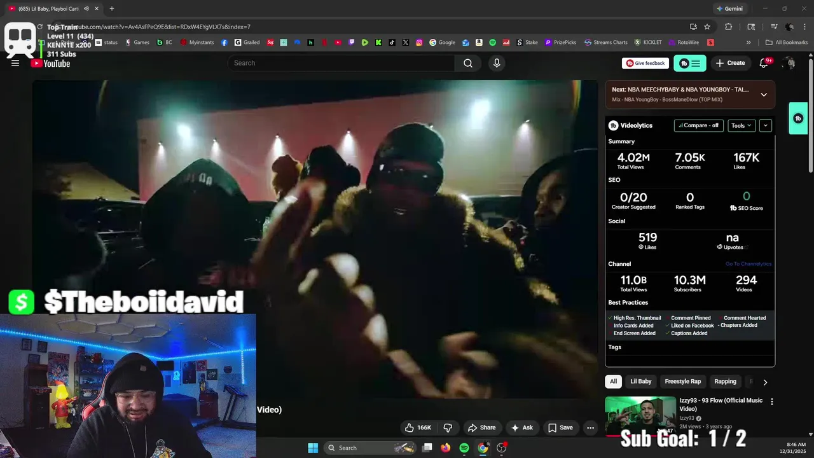
Task: Open the All Bookmarks folder
Action: pos(787,43)
